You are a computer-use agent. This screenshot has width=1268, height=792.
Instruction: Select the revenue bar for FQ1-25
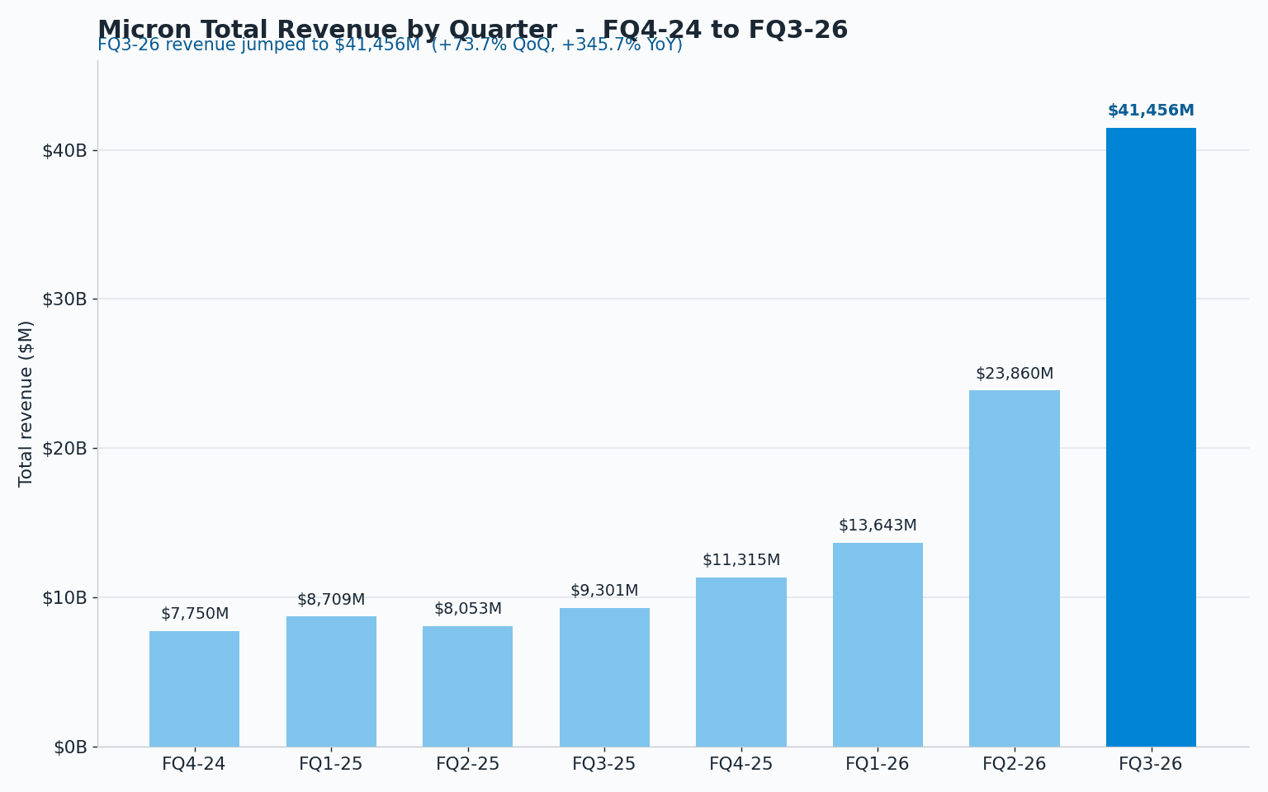tap(331, 681)
